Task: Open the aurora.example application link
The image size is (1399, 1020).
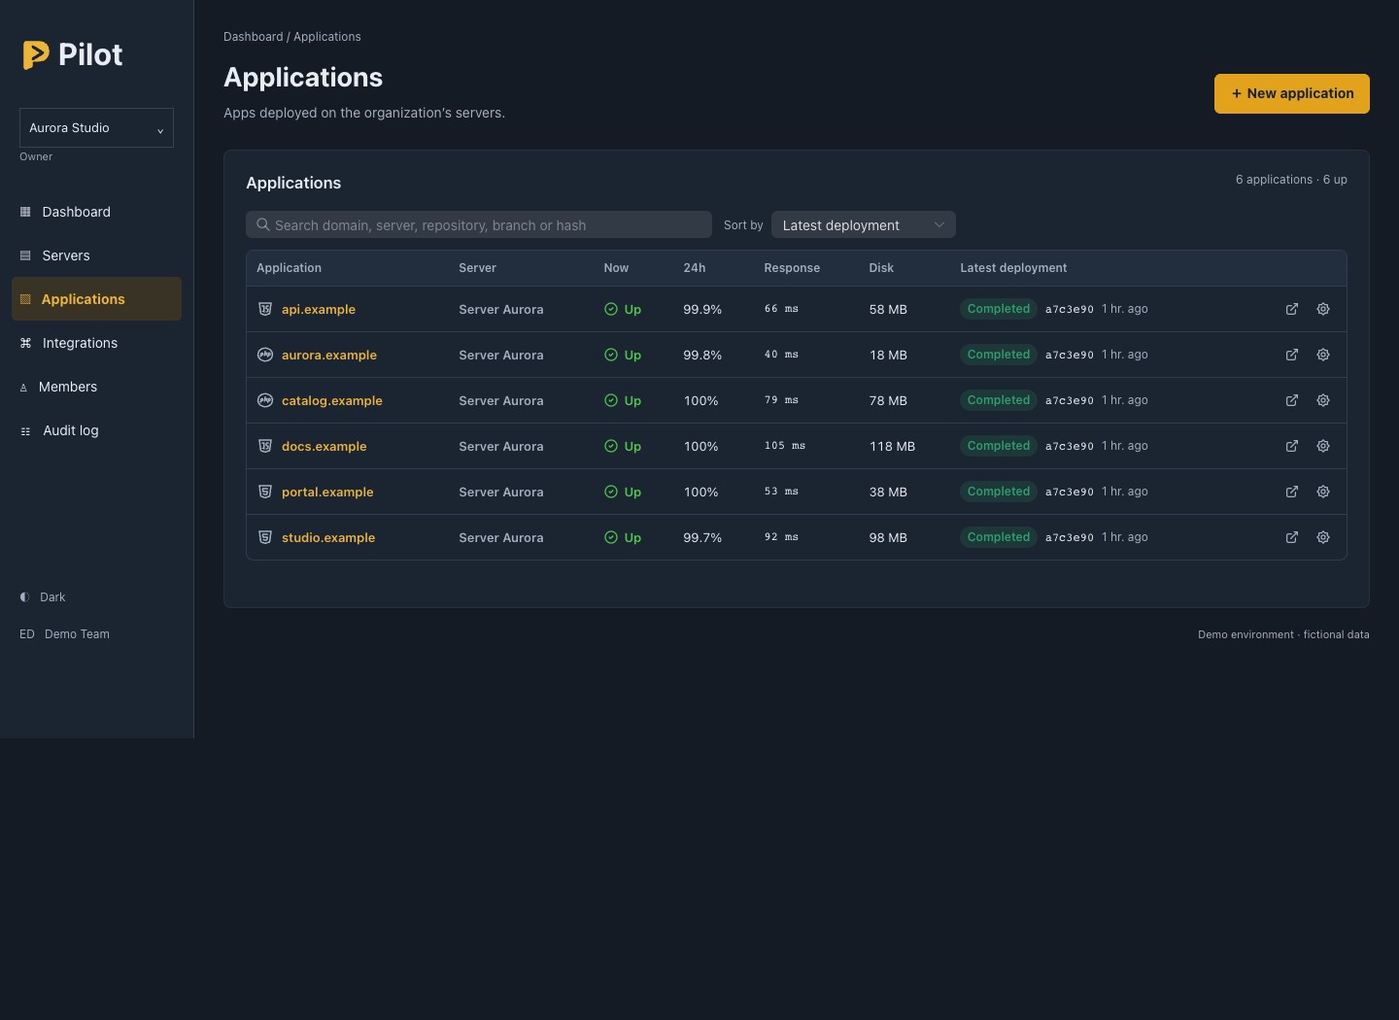Action: 329,355
